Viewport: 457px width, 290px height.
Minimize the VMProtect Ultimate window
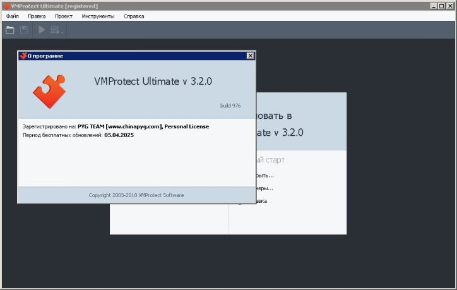pos(434,6)
